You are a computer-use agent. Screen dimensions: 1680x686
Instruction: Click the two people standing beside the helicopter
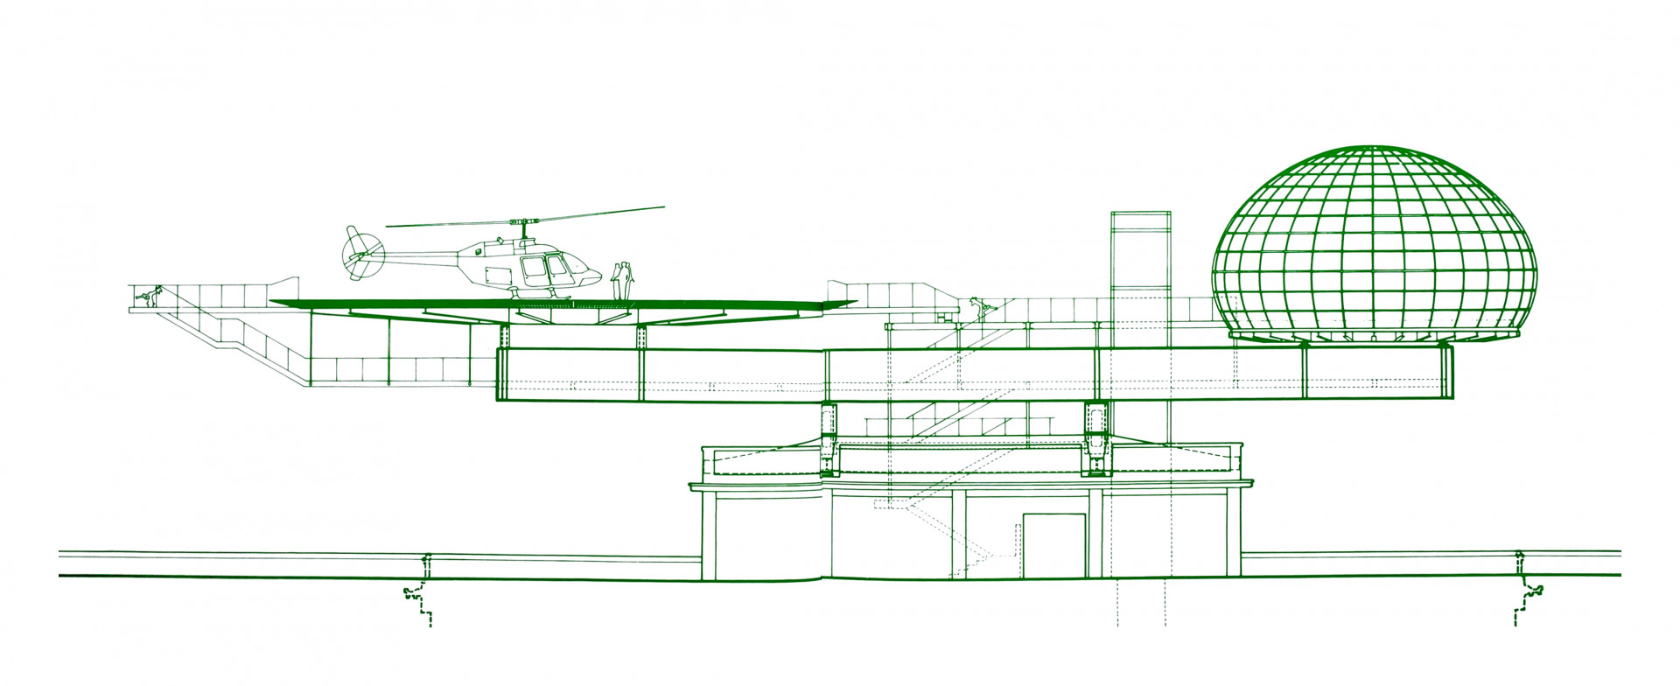pyautogui.click(x=621, y=280)
